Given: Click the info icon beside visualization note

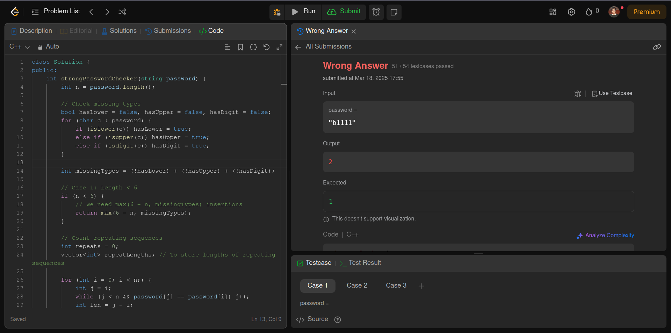Looking at the screenshot, I should click(326, 219).
